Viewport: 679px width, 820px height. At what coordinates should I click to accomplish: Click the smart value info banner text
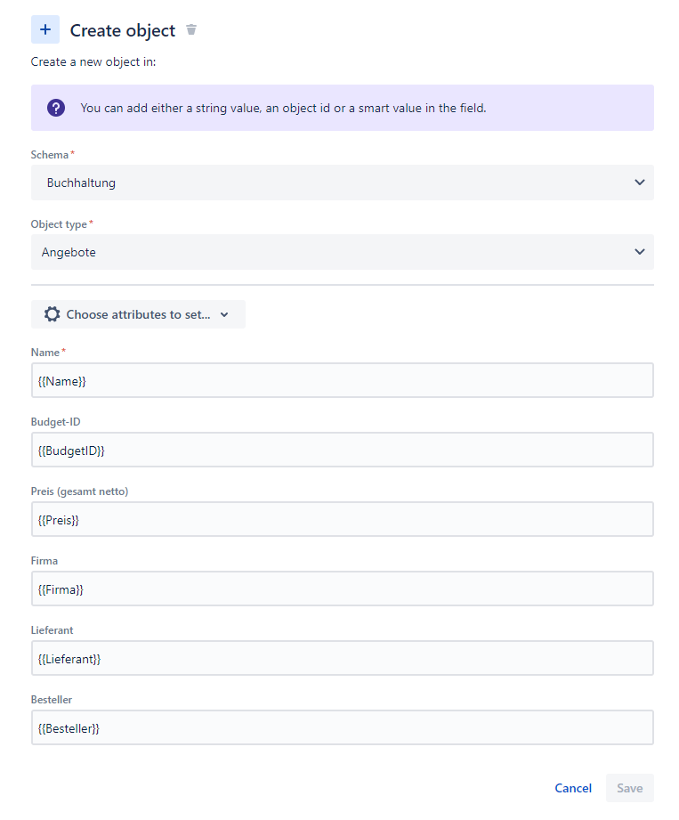[283, 109]
